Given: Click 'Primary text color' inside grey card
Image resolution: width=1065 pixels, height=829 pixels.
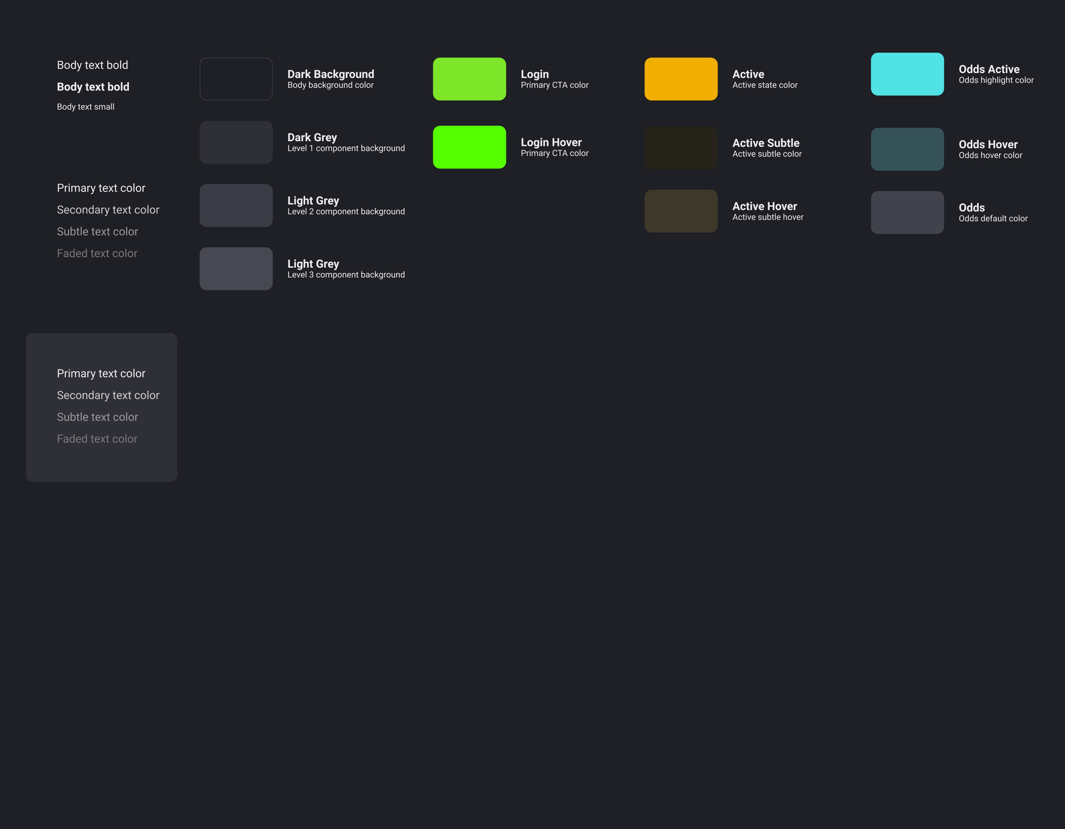Looking at the screenshot, I should coord(101,373).
